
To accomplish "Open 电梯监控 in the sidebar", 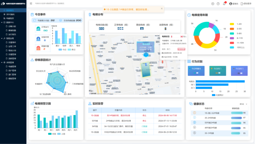I will (10, 19).
